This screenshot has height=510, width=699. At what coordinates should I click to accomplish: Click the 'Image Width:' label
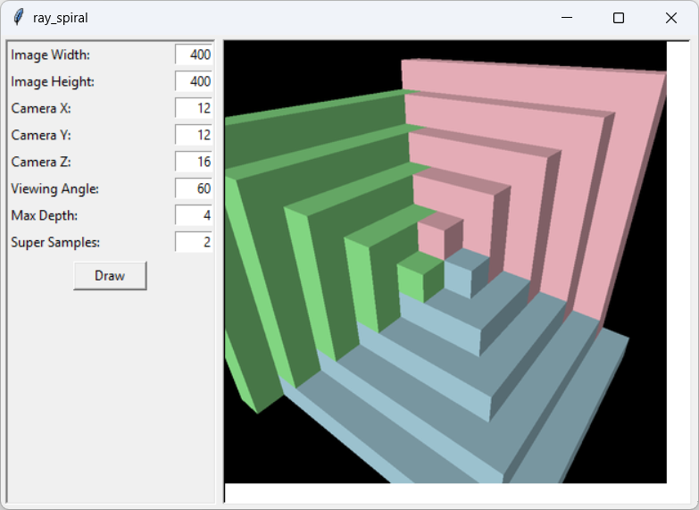(x=50, y=54)
